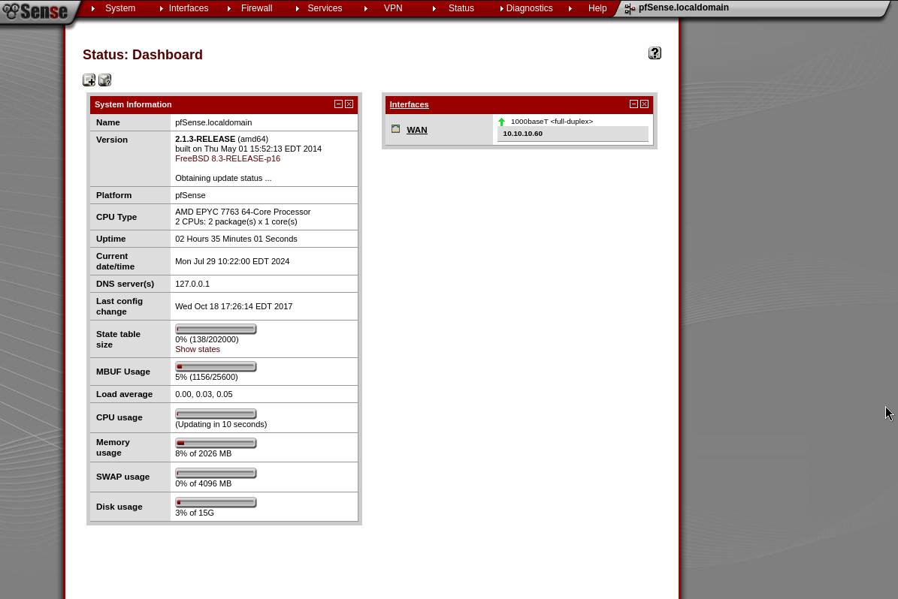Click the hostname network icon in top bar
The height and width of the screenshot is (599, 898).
pyautogui.click(x=630, y=9)
